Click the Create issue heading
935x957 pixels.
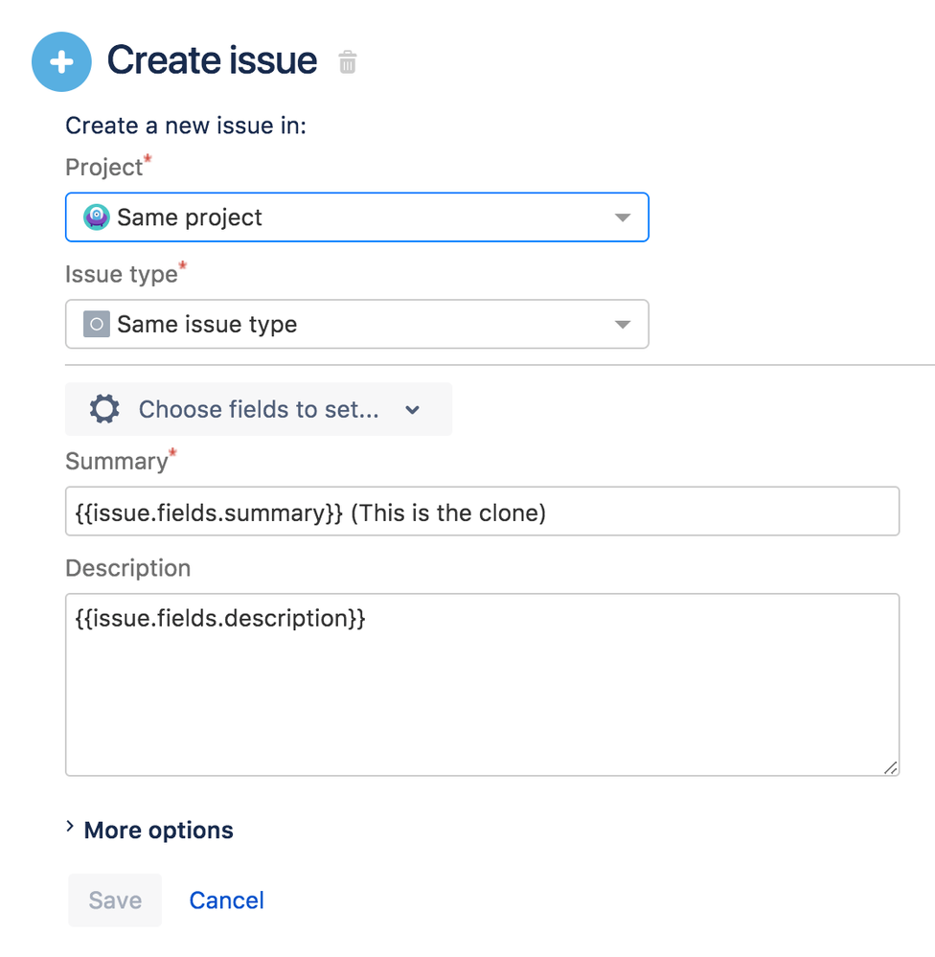pyautogui.click(x=212, y=60)
